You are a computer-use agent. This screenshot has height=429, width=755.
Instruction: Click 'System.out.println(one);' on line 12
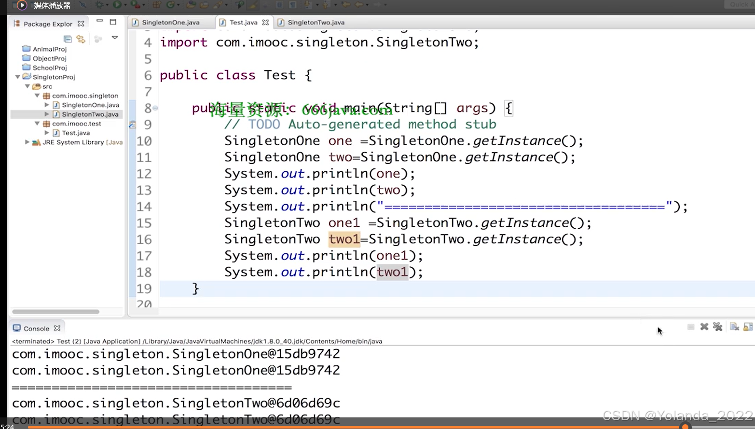click(x=319, y=174)
